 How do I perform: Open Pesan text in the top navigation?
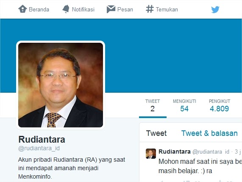click(125, 10)
